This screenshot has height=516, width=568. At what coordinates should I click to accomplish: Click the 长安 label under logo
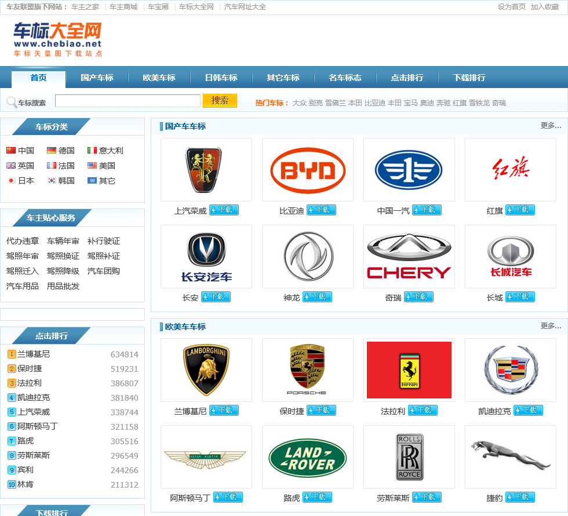pos(190,298)
